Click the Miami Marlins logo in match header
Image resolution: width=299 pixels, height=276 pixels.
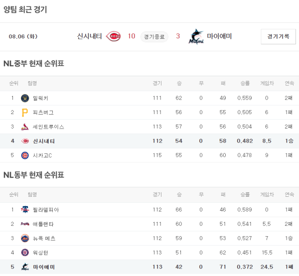tap(196, 36)
